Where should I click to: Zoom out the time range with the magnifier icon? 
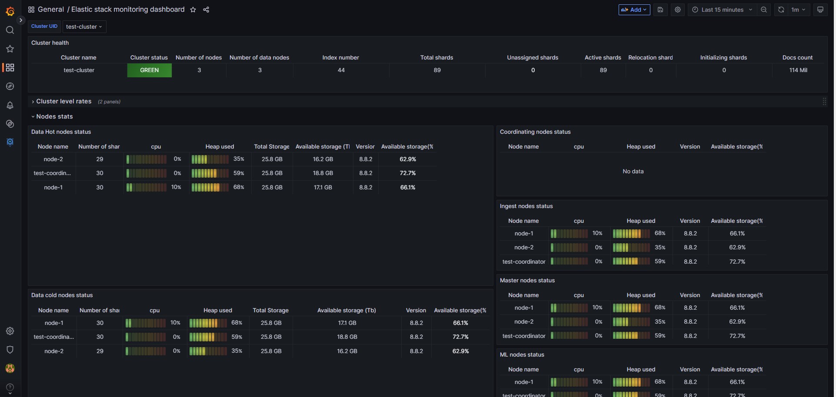(764, 10)
